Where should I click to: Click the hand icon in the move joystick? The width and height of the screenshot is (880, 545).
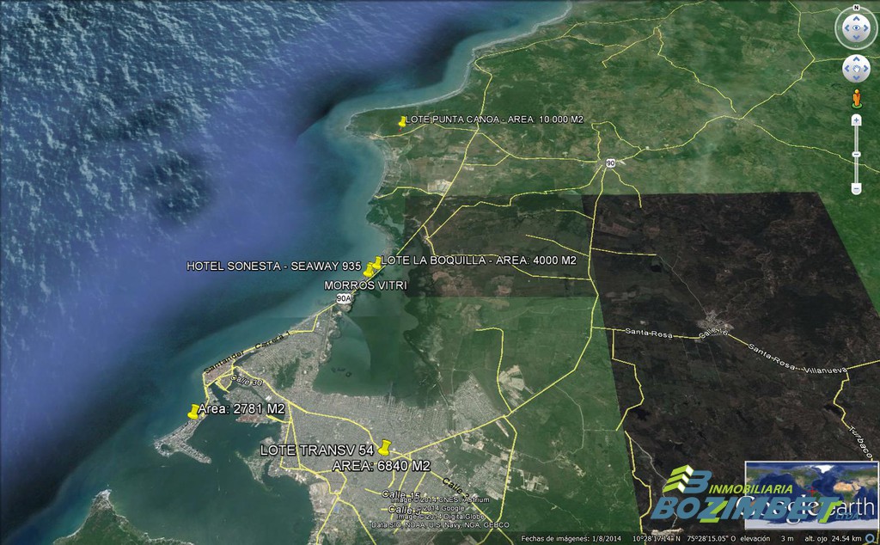pos(856,68)
